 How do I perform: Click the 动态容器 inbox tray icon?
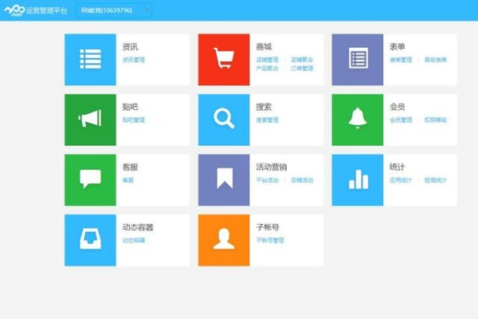[x=91, y=240]
